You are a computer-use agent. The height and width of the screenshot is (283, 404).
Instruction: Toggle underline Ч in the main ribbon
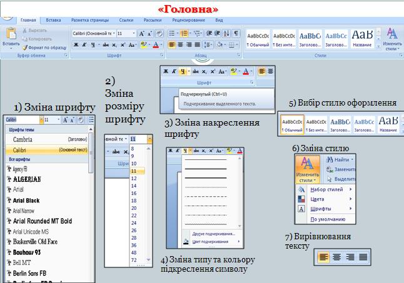click(93, 45)
